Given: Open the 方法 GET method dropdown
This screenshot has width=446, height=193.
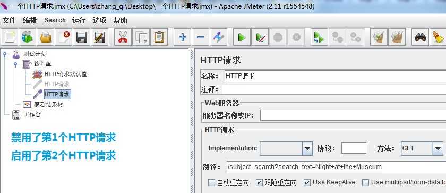Looking at the screenshot, I should [438, 148].
